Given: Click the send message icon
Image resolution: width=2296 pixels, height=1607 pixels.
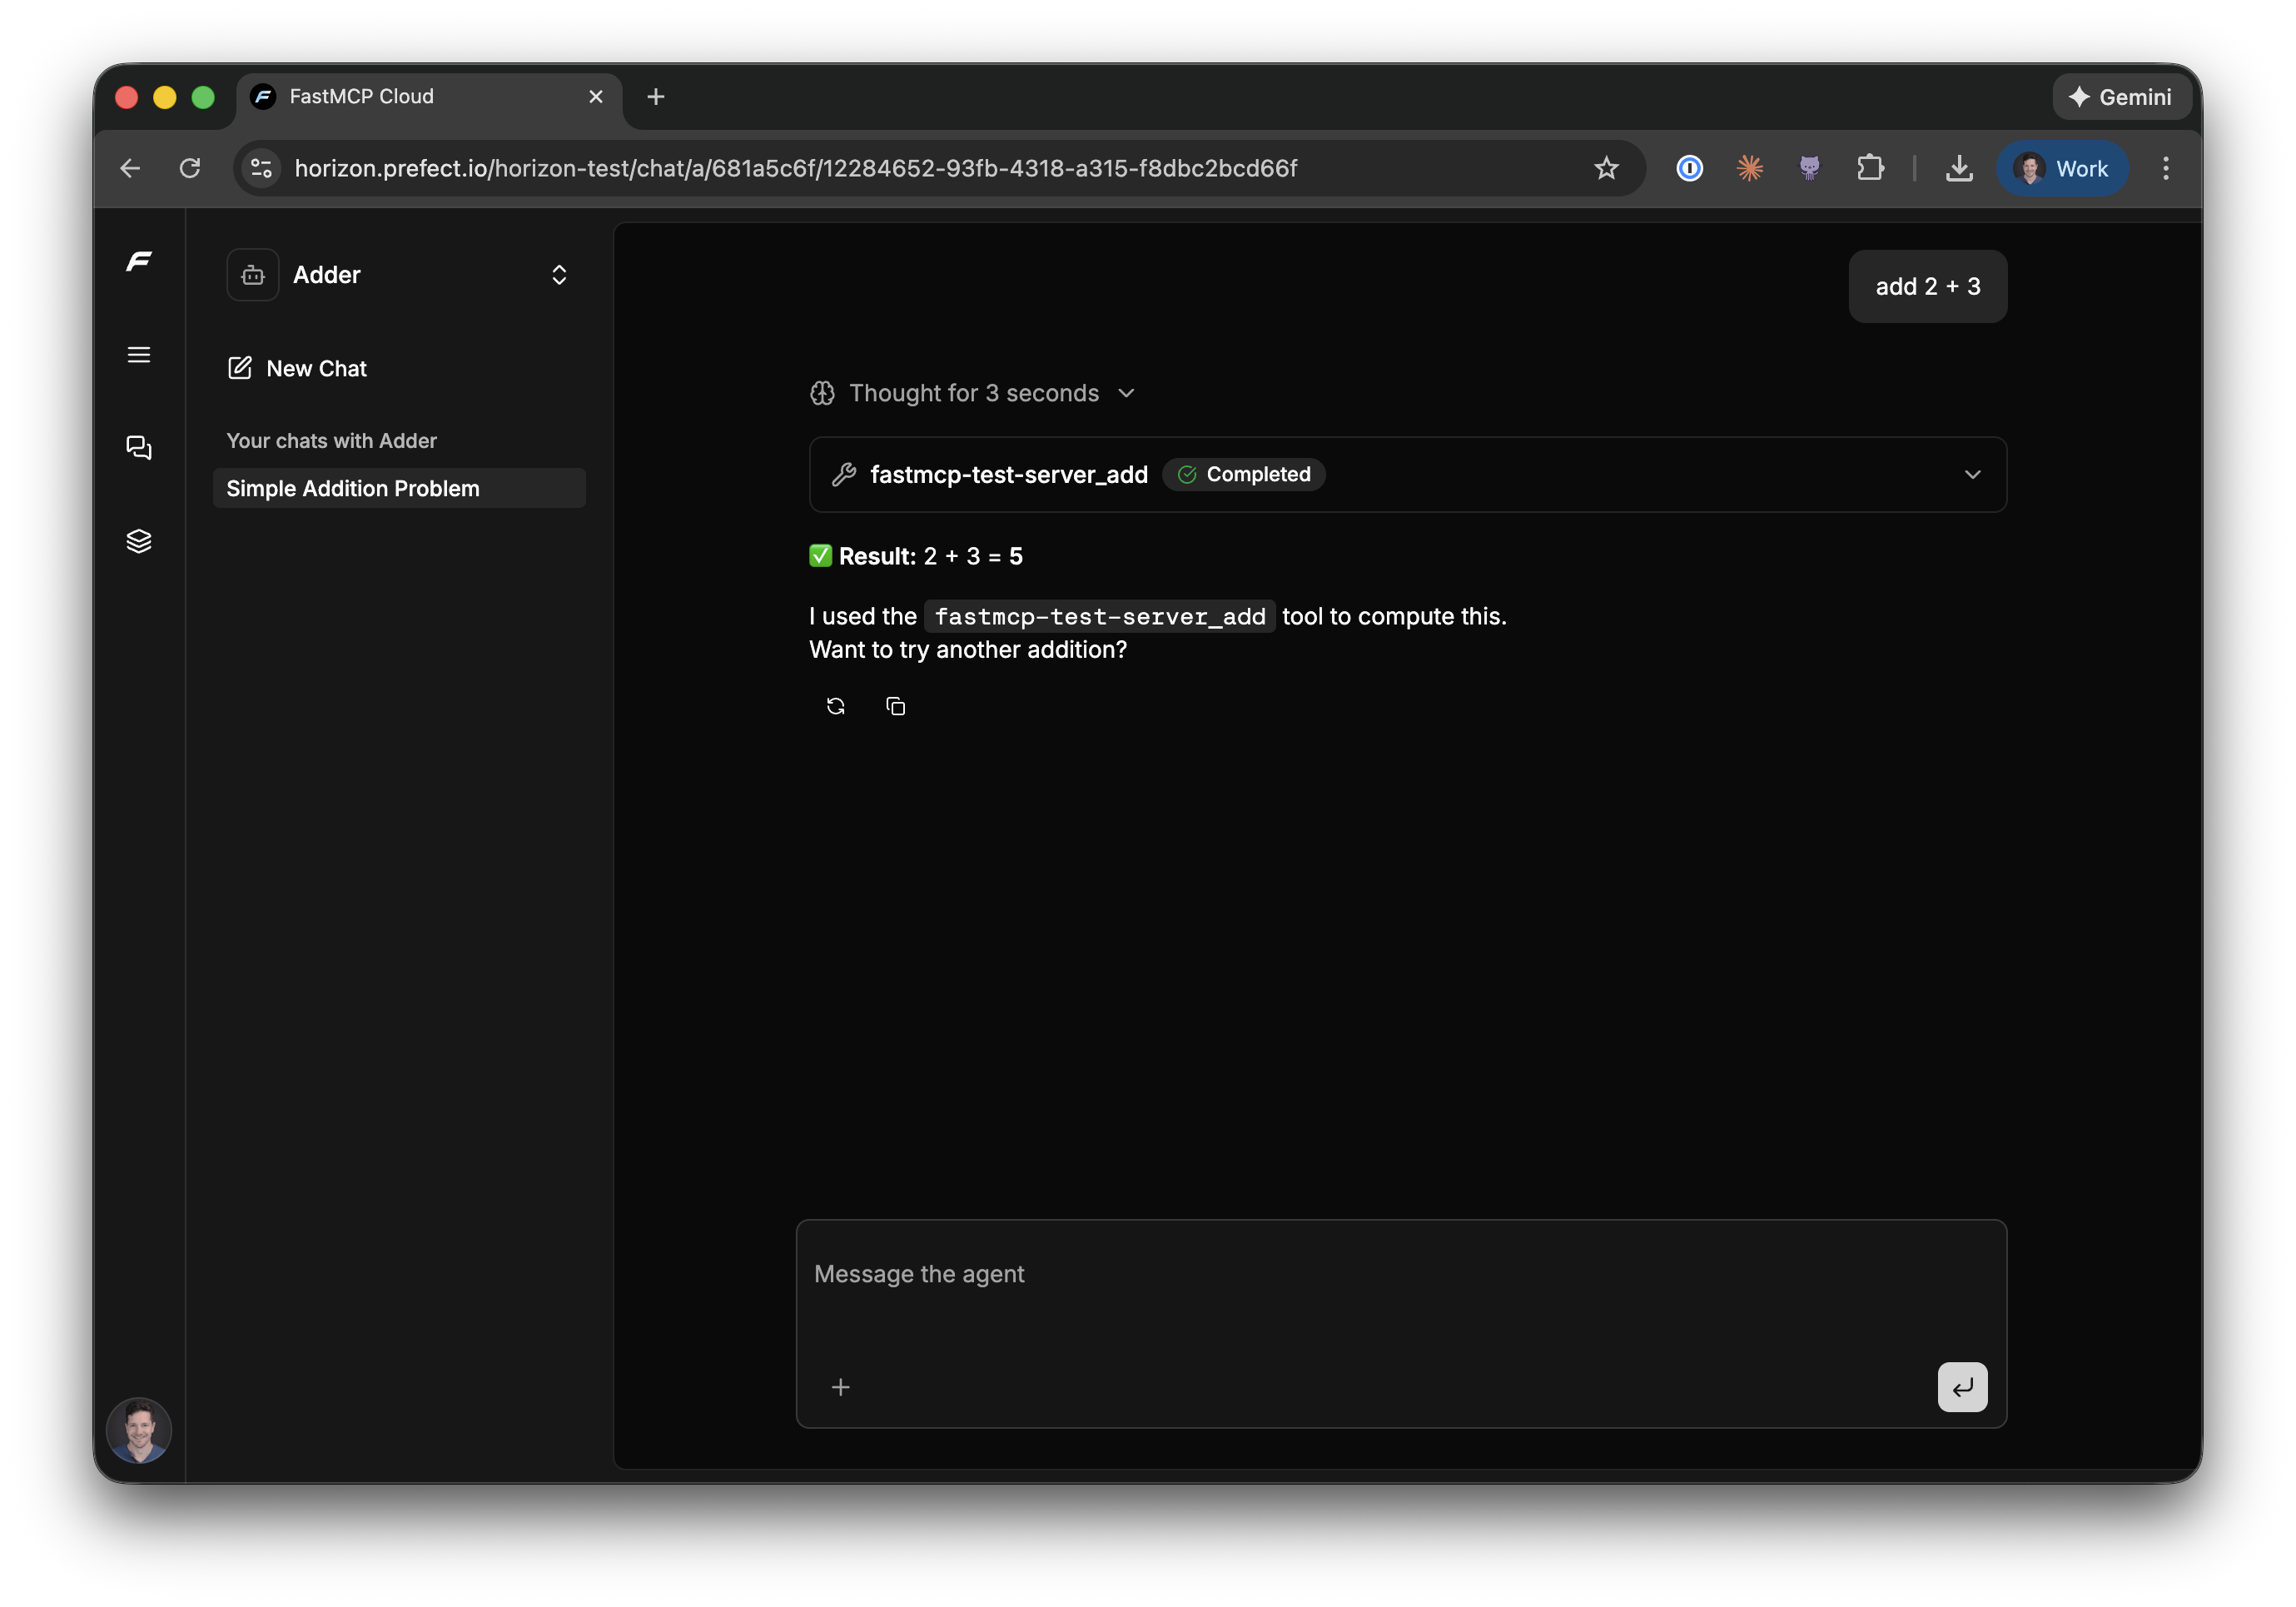Looking at the screenshot, I should (x=1962, y=1387).
